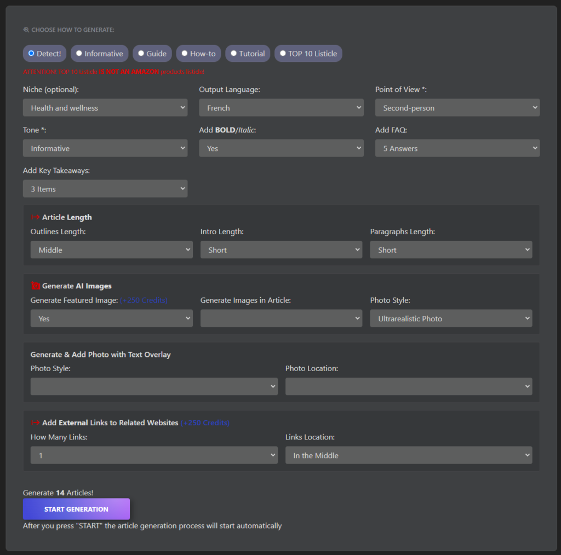Choose TOP 10 Listicle option
The width and height of the screenshot is (561, 555).
[308, 54]
